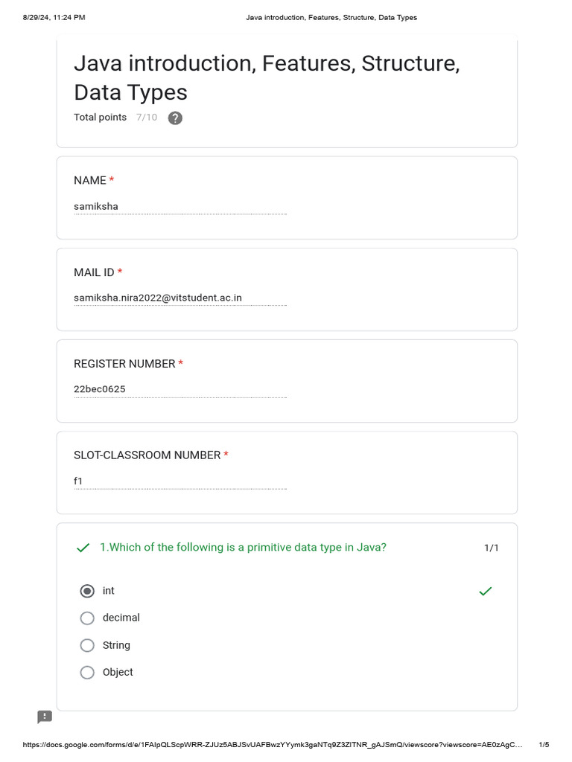Select the int radio button
Viewport: 572px width, 762px height.
click(87, 591)
